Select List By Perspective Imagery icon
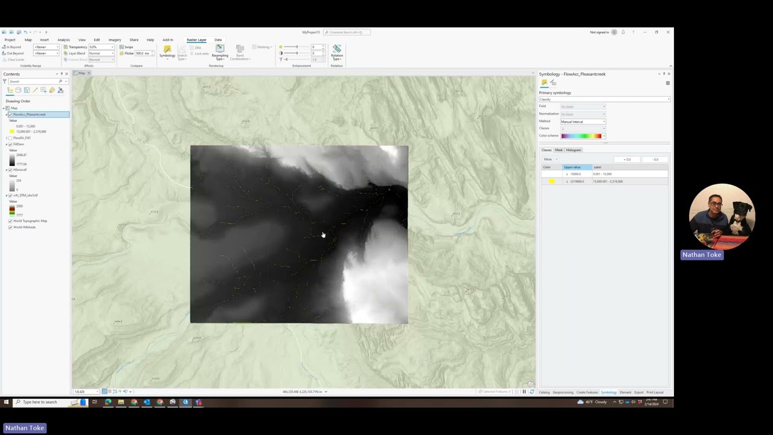 (60, 90)
